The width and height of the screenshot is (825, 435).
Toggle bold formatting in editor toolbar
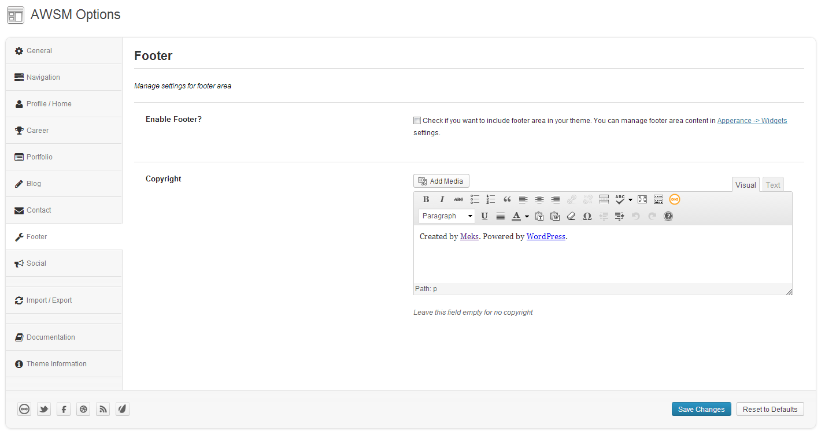click(426, 199)
